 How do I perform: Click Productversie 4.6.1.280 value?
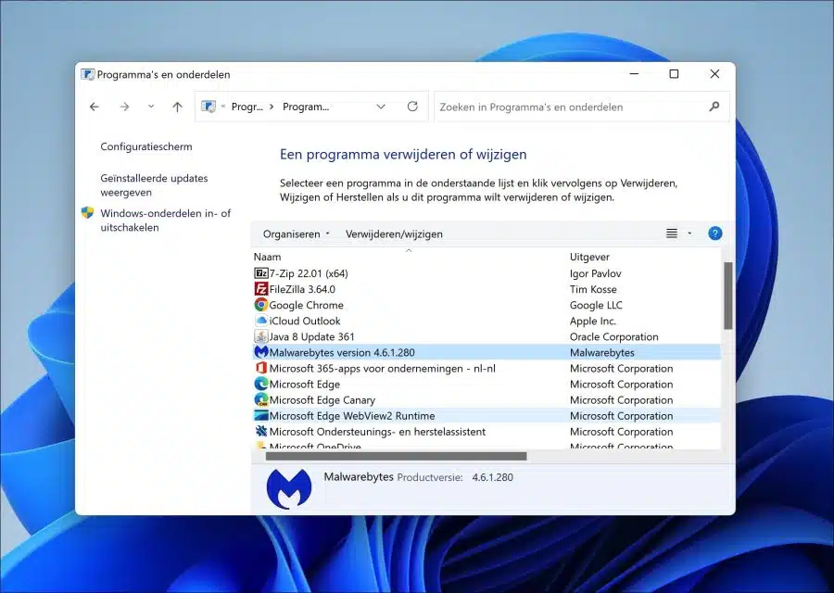click(493, 477)
